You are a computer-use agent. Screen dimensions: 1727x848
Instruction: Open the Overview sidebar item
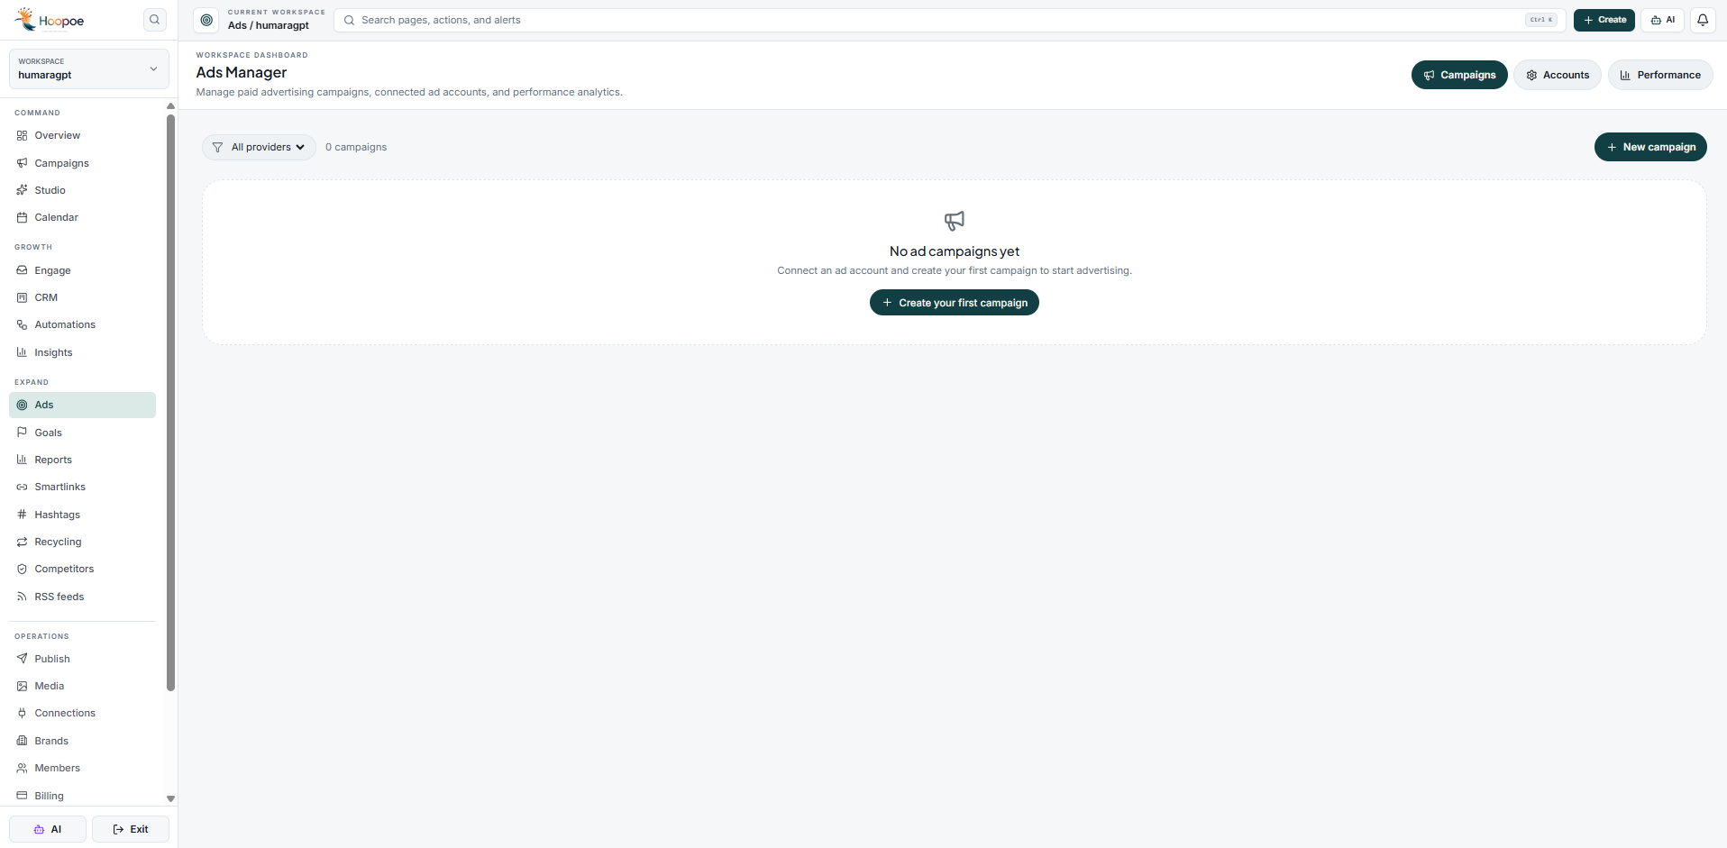[x=82, y=135]
